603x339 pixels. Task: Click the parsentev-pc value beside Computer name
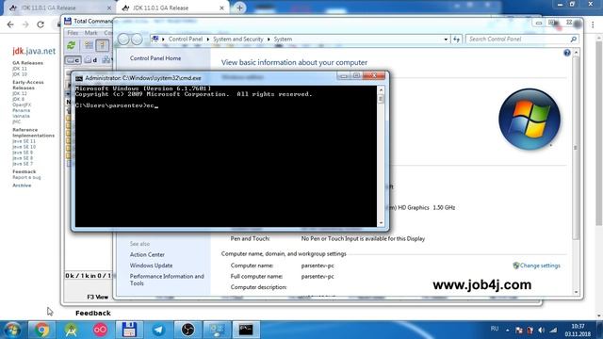(x=318, y=266)
